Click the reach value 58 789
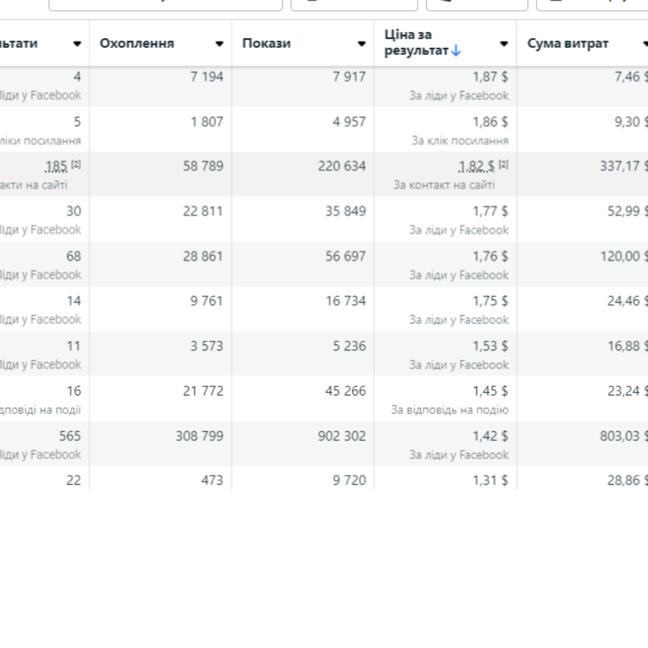 tap(203, 166)
